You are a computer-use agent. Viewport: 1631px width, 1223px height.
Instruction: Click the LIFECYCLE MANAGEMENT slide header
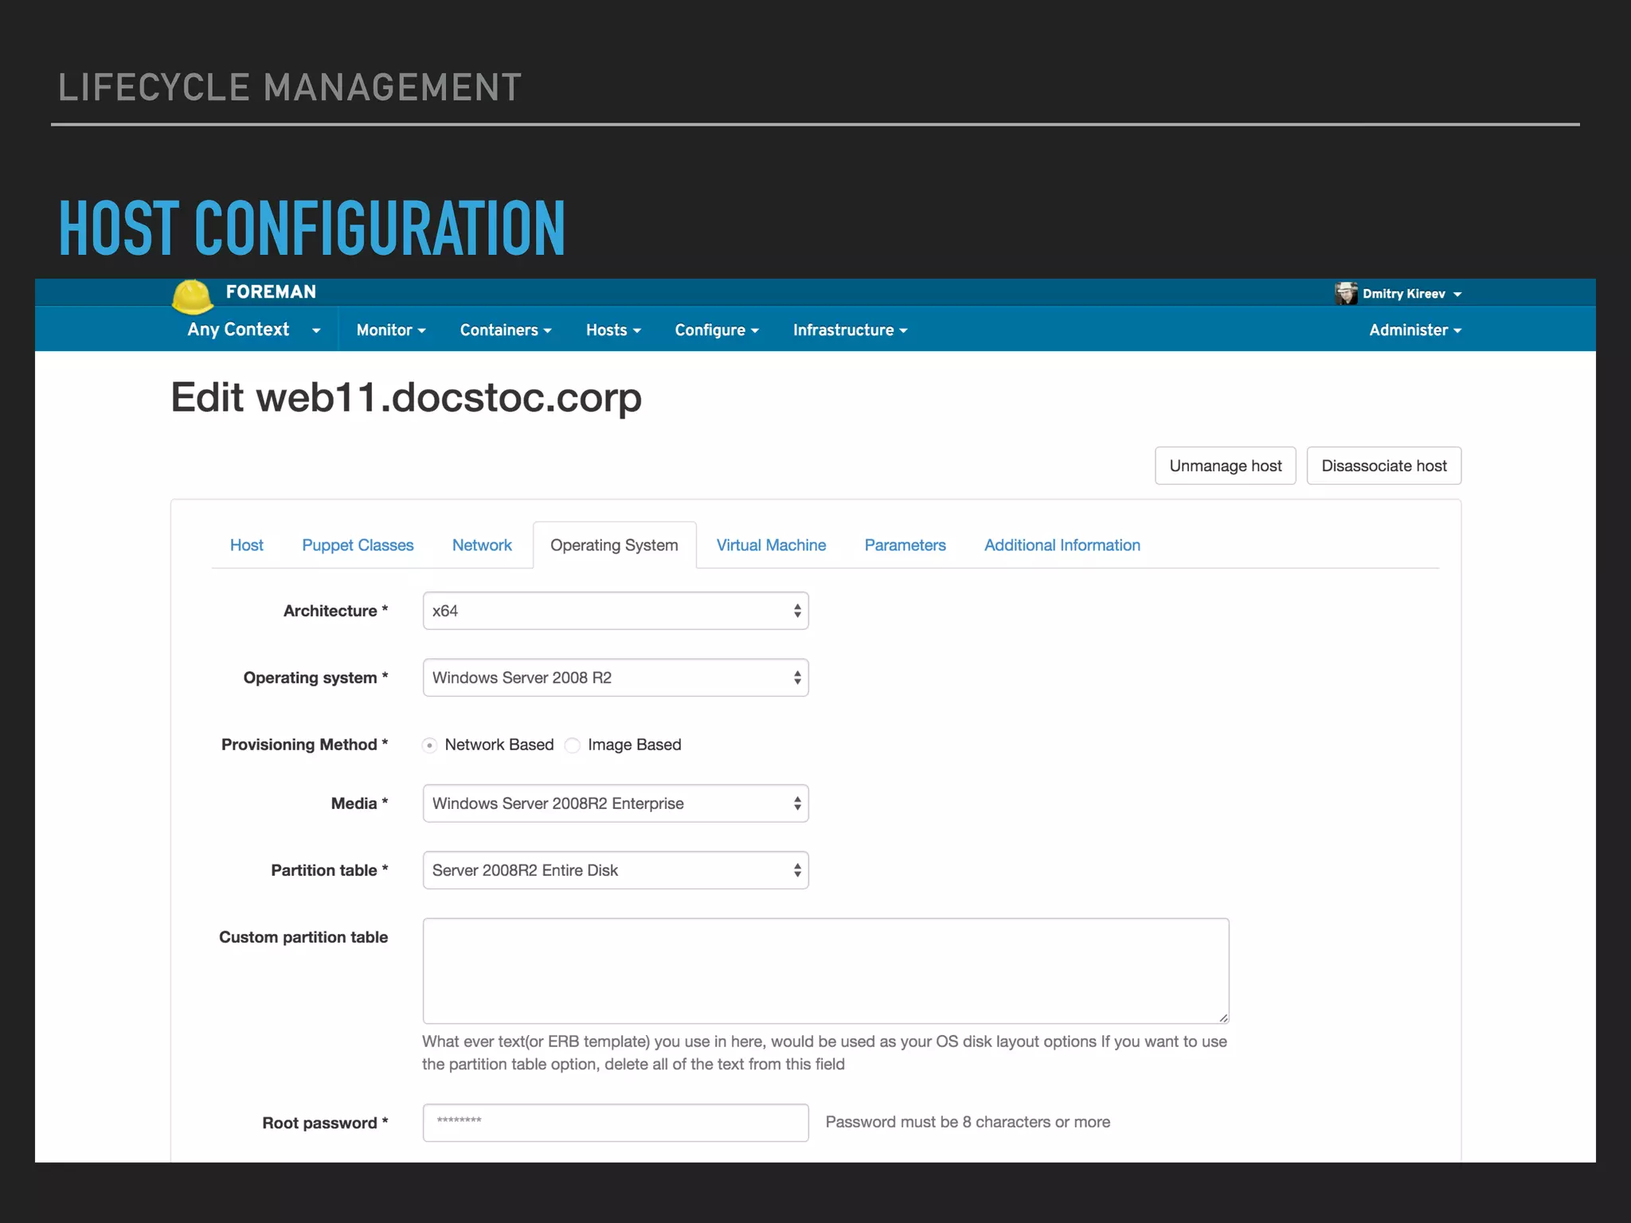(290, 88)
